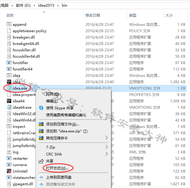Screen dimensions: 190x188
Task: Sort by 名称 column header
Action: 10,15
